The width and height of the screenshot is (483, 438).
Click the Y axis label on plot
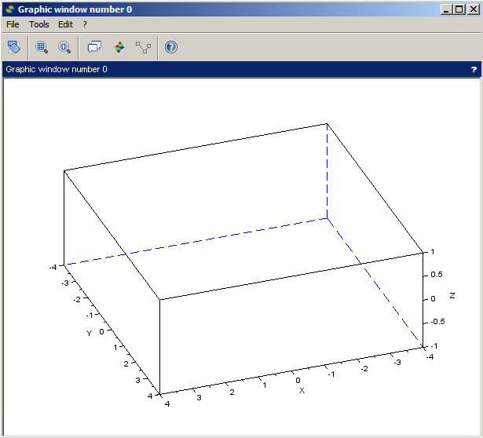coord(89,333)
